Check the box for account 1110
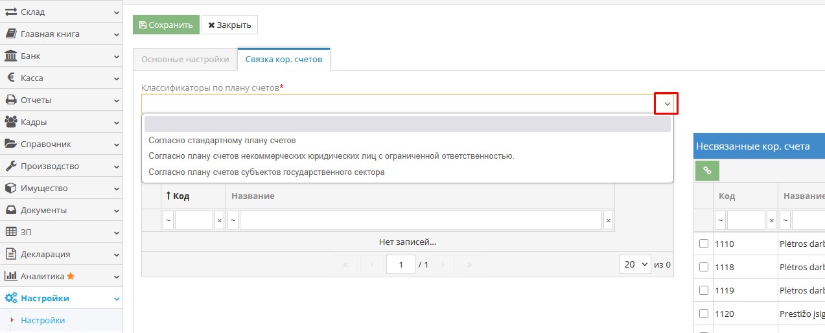The image size is (825, 333). 704,244
